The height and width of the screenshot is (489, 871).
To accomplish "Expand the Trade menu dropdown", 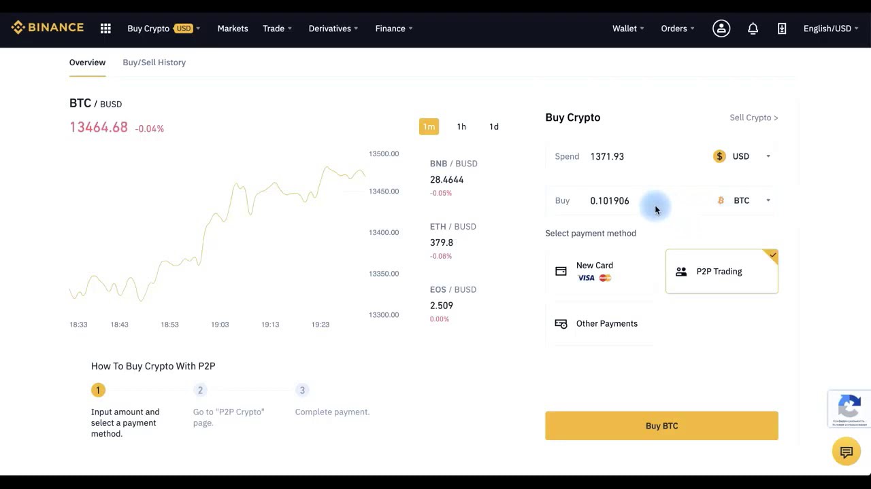I will coord(277,29).
